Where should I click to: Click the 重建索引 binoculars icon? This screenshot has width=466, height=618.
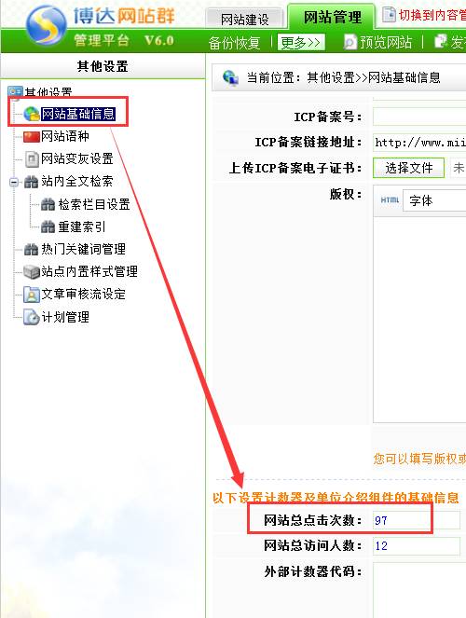[x=48, y=227]
